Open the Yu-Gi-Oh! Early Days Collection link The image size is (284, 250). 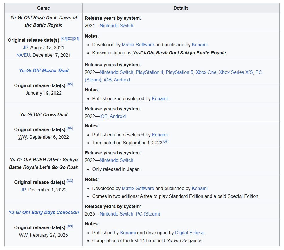44,212
